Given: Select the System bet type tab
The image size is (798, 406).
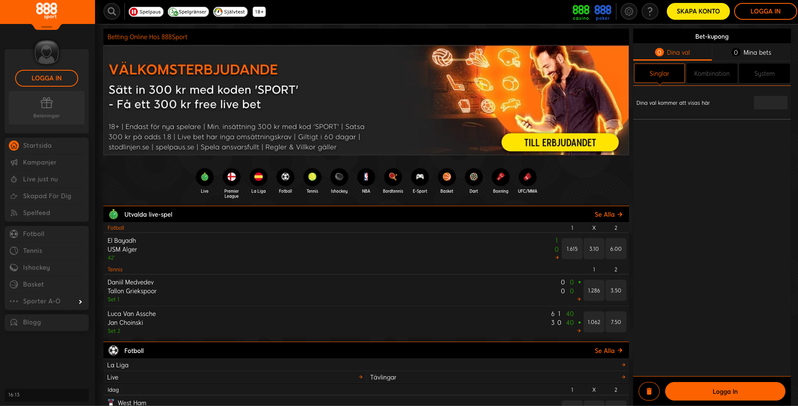Looking at the screenshot, I should click(x=764, y=74).
